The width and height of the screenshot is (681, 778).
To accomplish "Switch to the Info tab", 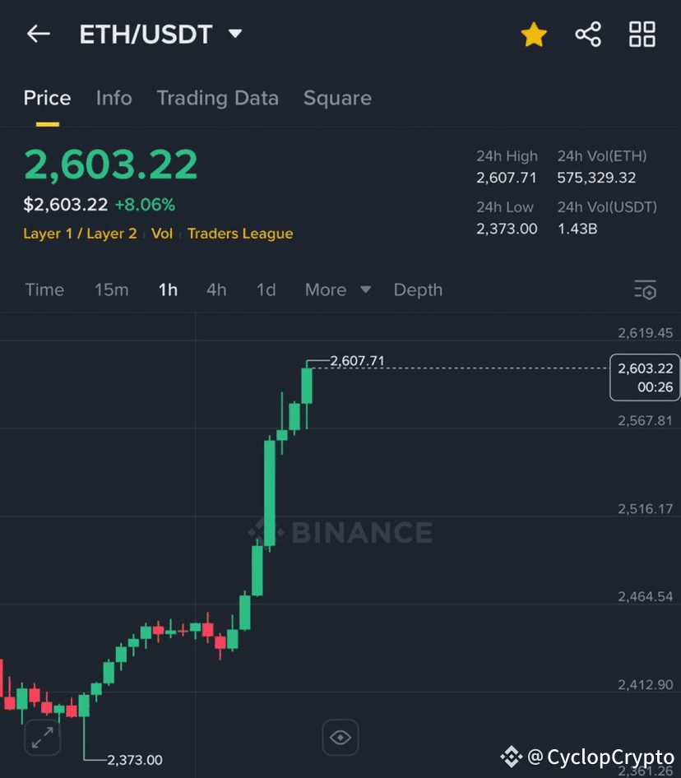I will pyautogui.click(x=113, y=98).
